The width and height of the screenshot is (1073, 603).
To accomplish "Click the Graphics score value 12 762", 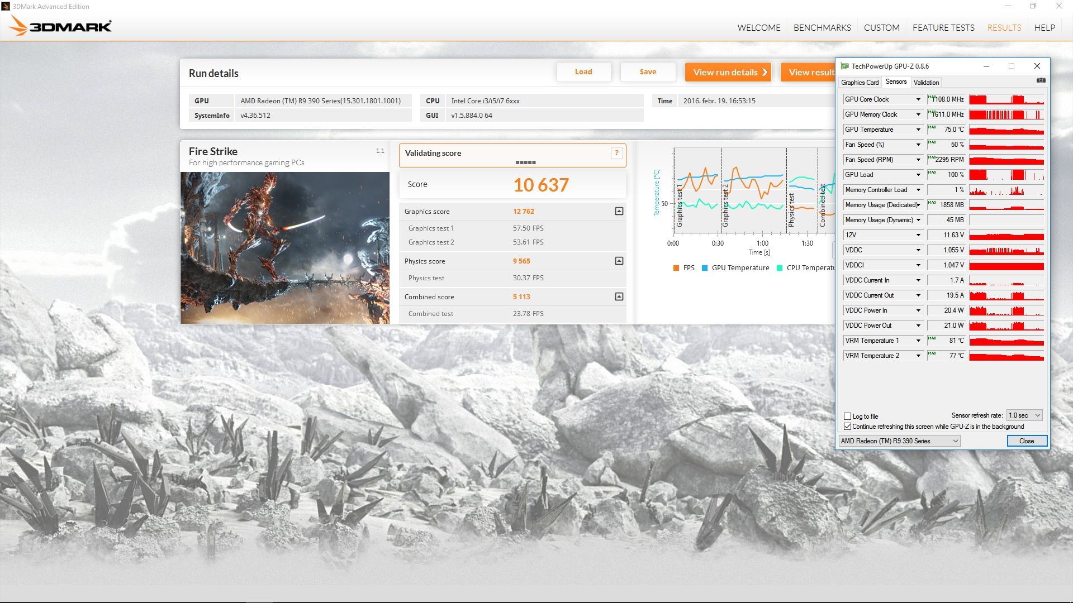I will (524, 212).
